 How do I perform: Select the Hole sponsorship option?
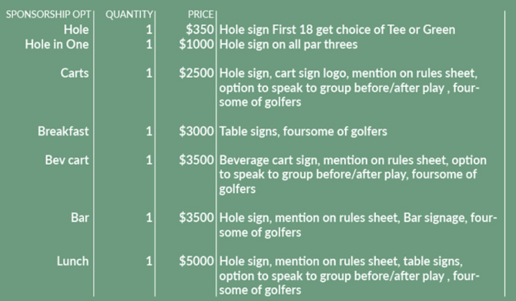click(x=76, y=29)
